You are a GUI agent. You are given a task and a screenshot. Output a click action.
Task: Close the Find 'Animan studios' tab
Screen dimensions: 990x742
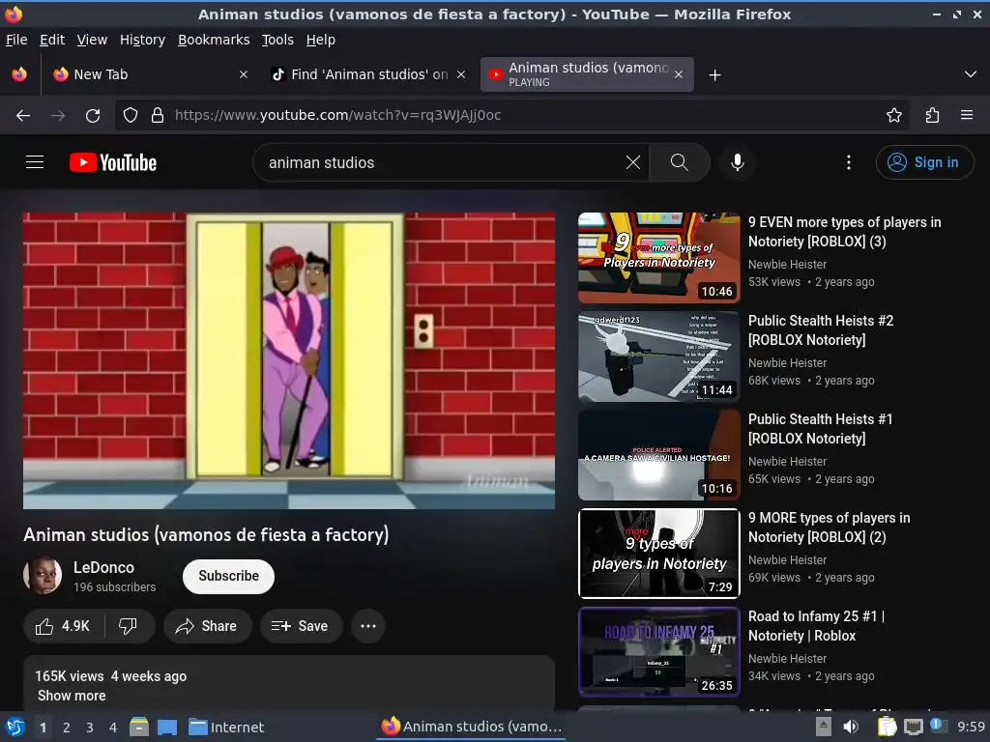461,74
